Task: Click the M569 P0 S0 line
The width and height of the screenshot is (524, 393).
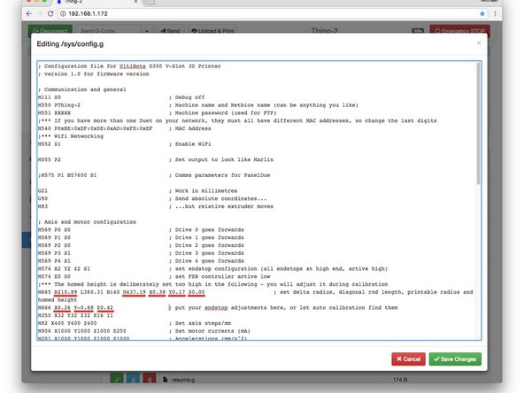Action: [141, 230]
